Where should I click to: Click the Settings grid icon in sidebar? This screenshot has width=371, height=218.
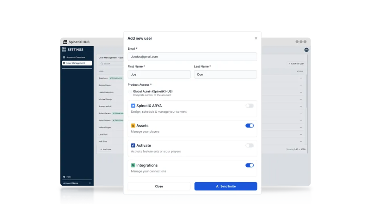[64, 49]
